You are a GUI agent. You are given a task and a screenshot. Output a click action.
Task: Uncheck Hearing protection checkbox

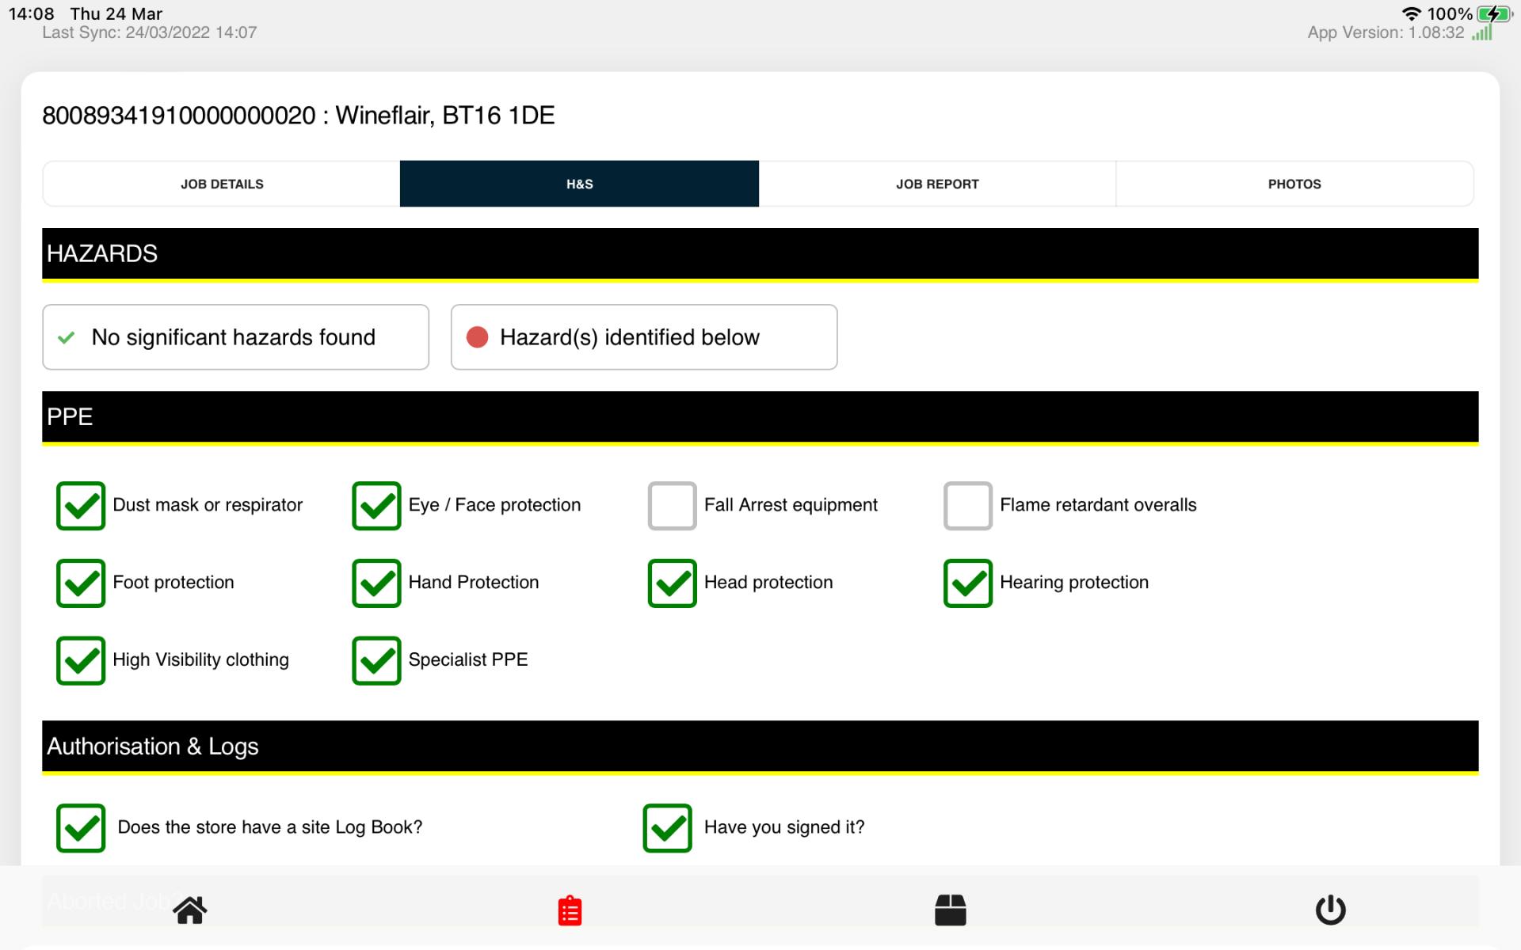[967, 583]
